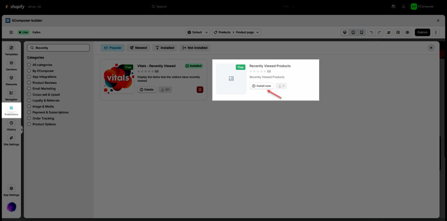
Task: Install Recently Viewed Products extension now
Action: [x=261, y=86]
